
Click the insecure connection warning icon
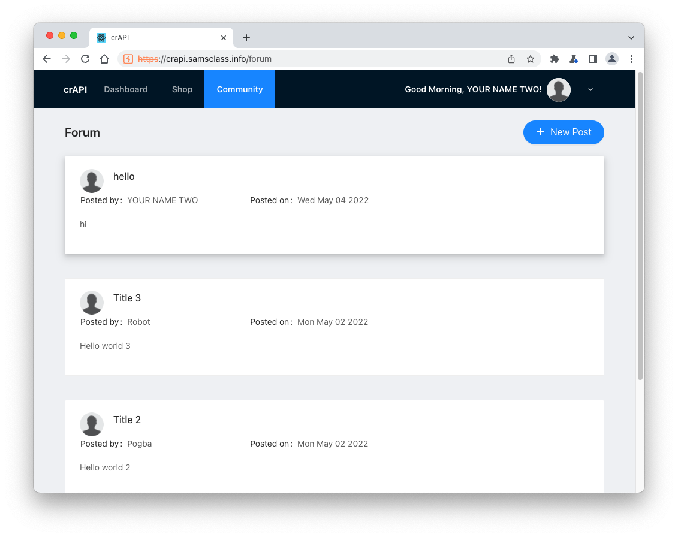[x=128, y=59]
